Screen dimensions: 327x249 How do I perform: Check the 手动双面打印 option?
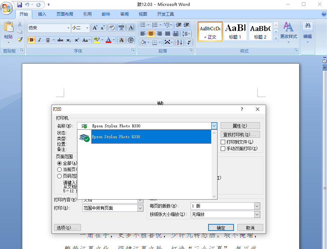click(223, 148)
